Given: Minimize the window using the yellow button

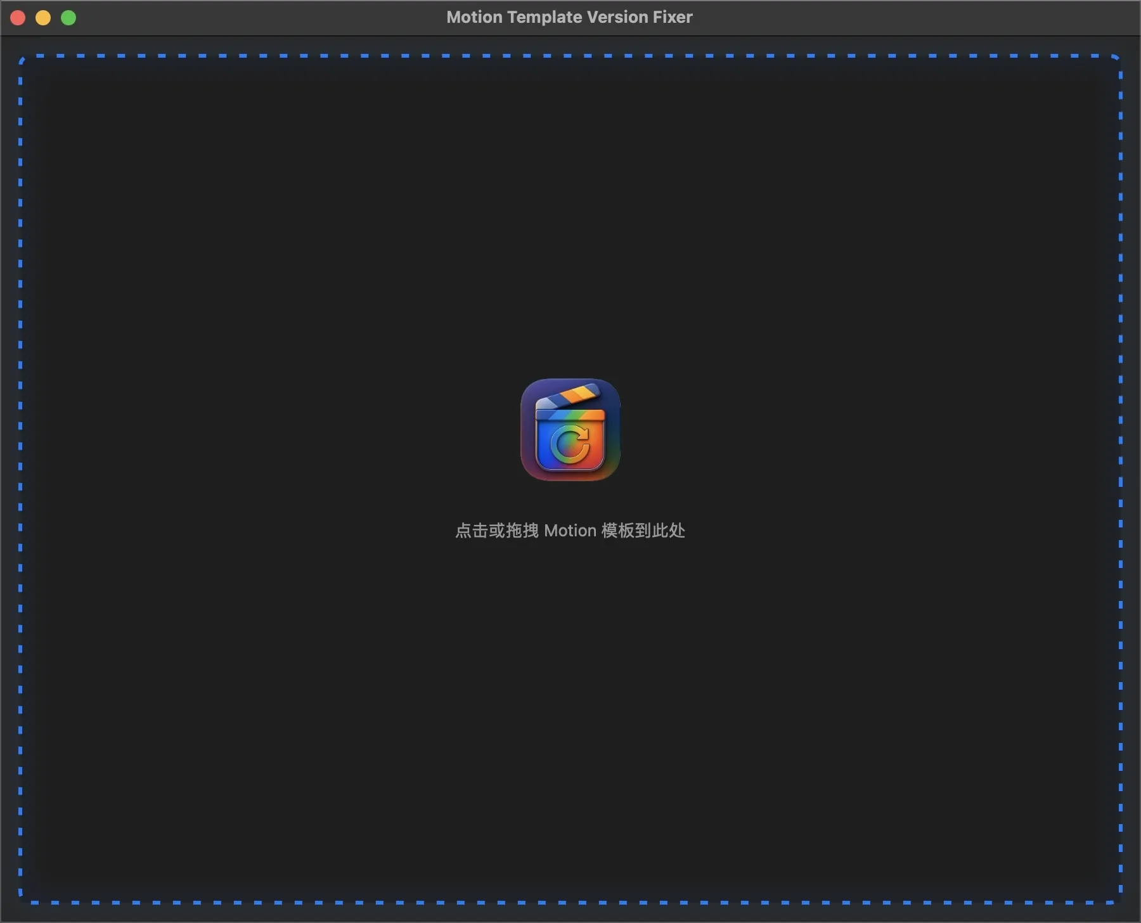Looking at the screenshot, I should point(43,18).
